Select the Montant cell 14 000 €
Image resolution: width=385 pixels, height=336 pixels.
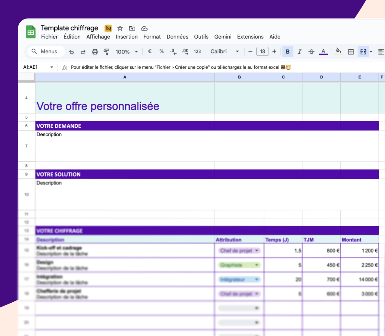tap(359, 279)
